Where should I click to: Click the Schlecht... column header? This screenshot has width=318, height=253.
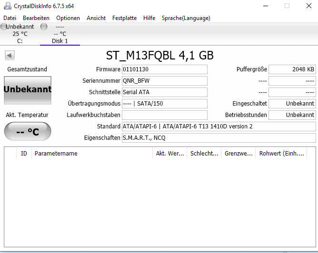[204, 153]
